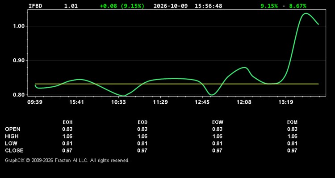335x178 pixels.
Task: Click the 09:39 time axis label
Action: (35, 102)
